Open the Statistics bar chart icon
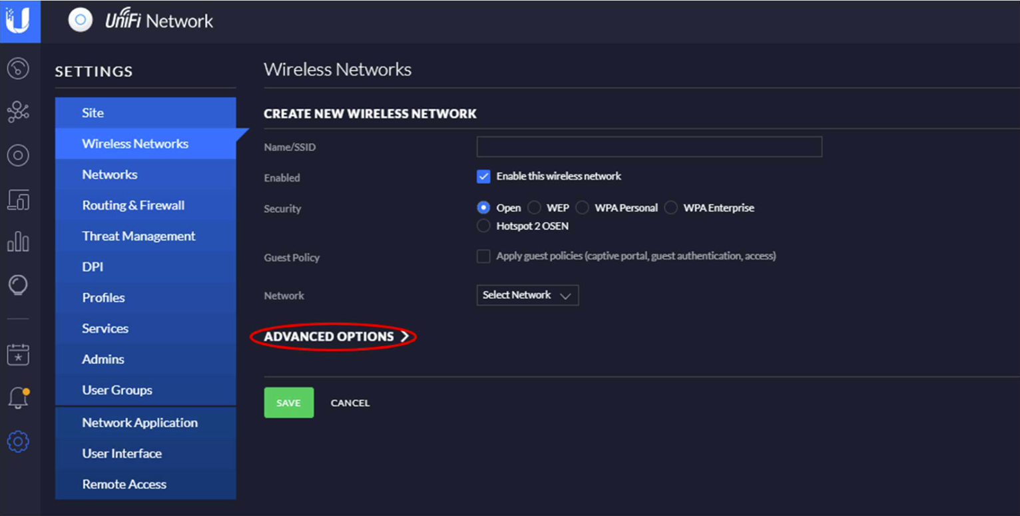The height and width of the screenshot is (516, 1020). (x=18, y=242)
